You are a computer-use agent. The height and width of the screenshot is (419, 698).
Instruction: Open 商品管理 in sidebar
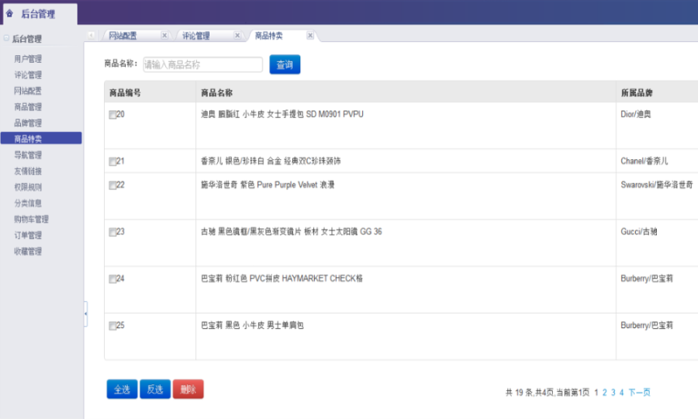tap(28, 107)
